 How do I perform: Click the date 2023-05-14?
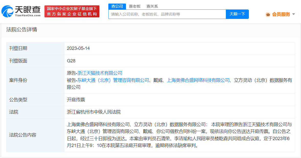click(78, 48)
